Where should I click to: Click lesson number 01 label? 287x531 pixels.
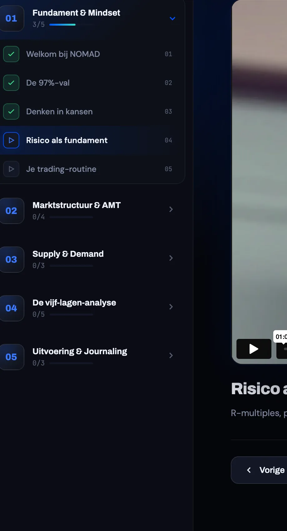pos(168,54)
